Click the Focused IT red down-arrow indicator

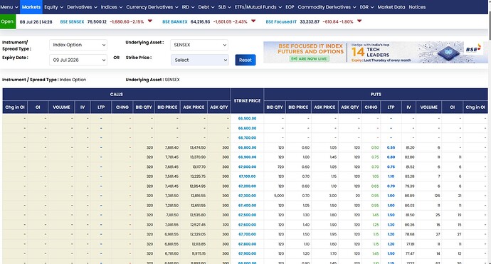pyautogui.click(x=359, y=21)
